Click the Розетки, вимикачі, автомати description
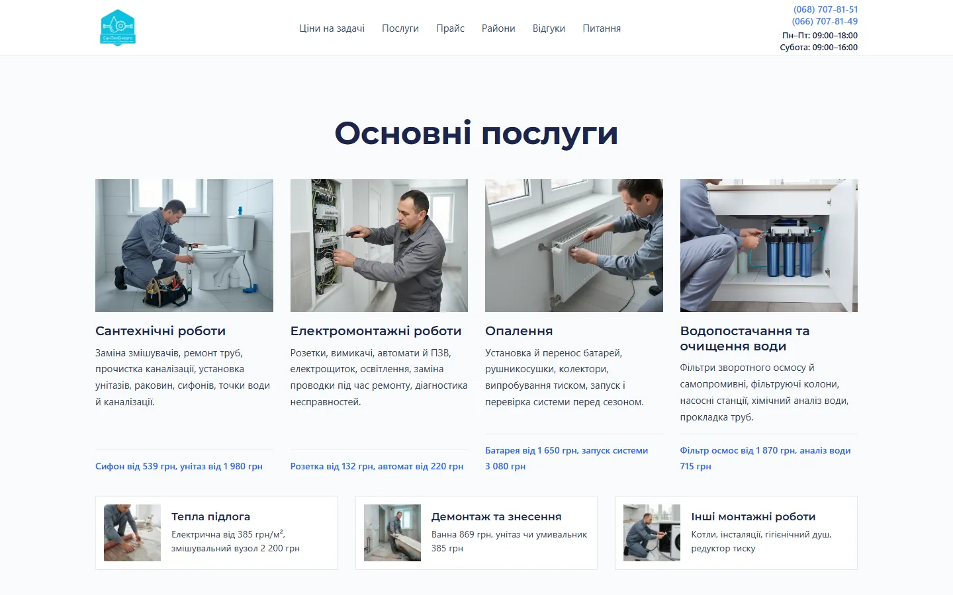 (x=379, y=377)
